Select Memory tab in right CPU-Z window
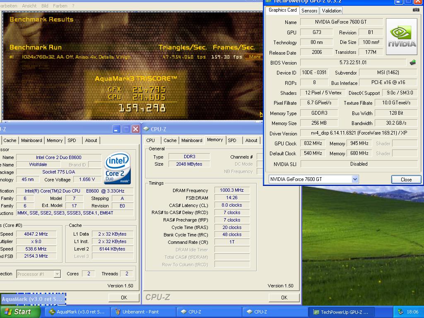424x318 pixels. click(x=215, y=140)
